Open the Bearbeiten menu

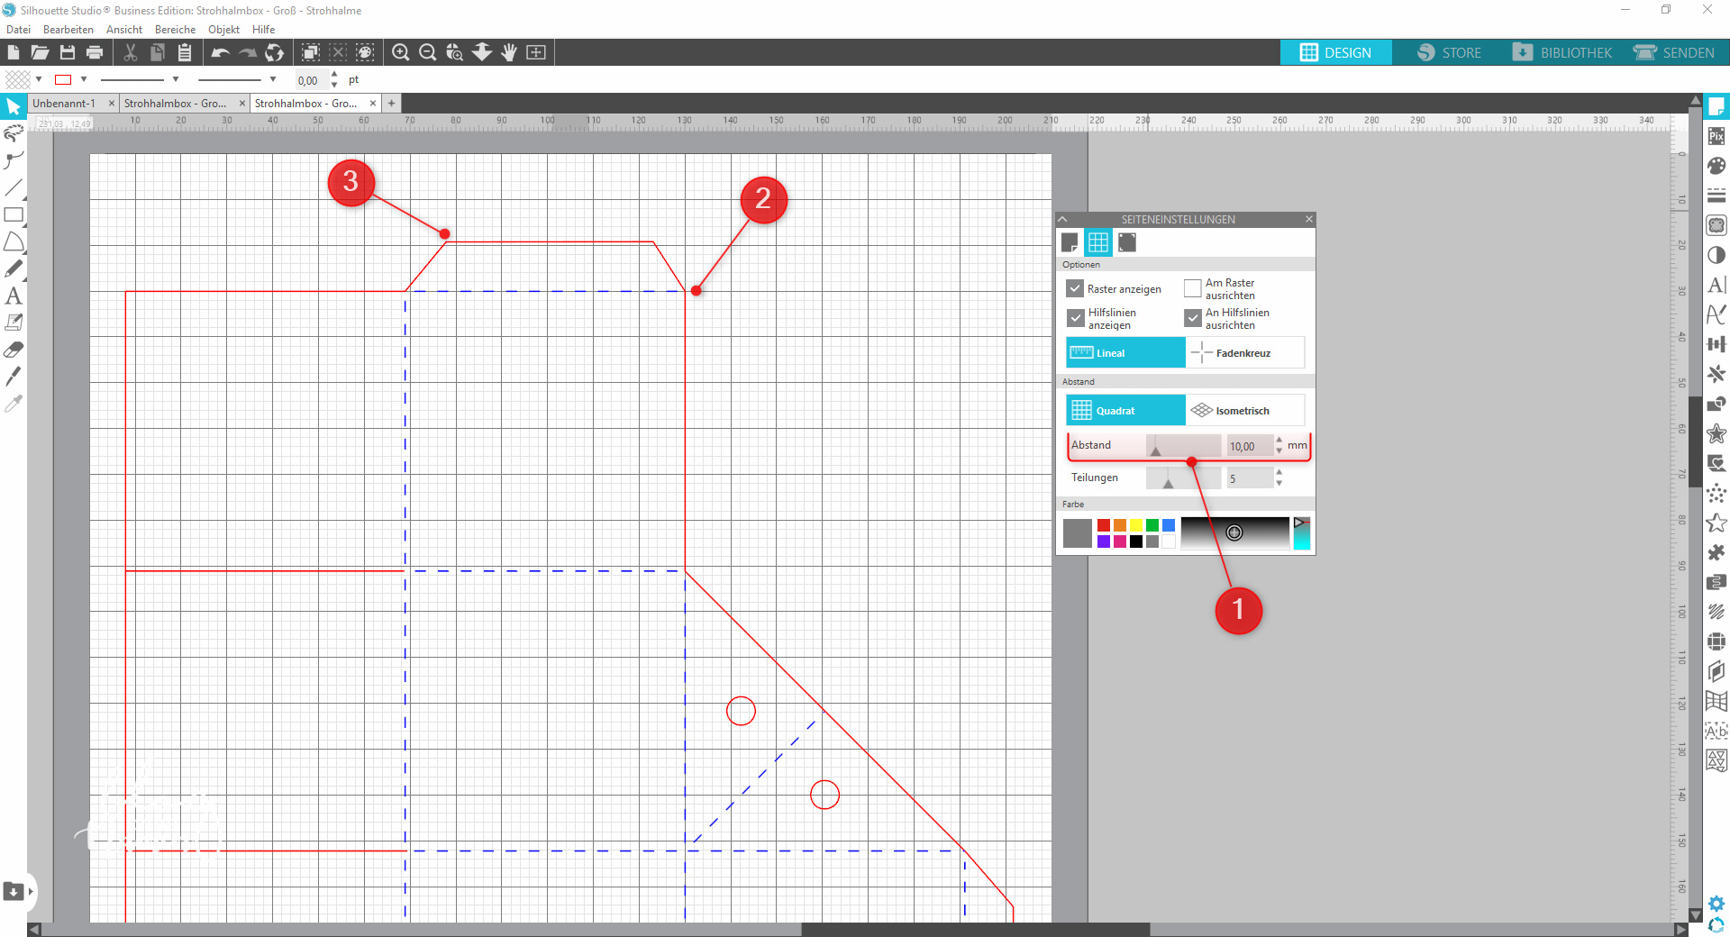tap(68, 30)
